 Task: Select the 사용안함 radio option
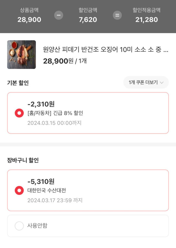19,226
